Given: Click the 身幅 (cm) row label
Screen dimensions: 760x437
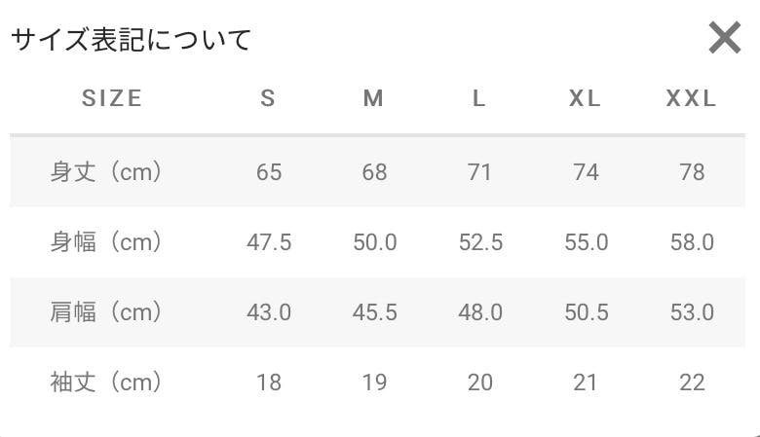Looking at the screenshot, I should click(106, 242).
